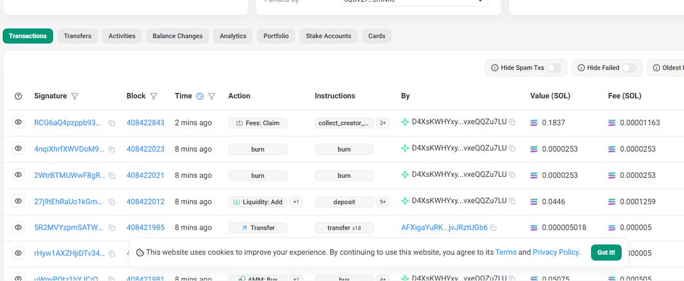Preview transaction 2WtrBTMUWwF8gR with eye icon
The width and height of the screenshot is (684, 281).
coord(18,175)
